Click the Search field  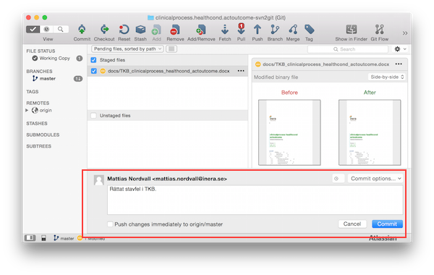348,49
